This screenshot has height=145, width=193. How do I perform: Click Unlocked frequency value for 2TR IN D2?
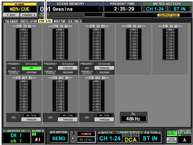tap(68, 64)
